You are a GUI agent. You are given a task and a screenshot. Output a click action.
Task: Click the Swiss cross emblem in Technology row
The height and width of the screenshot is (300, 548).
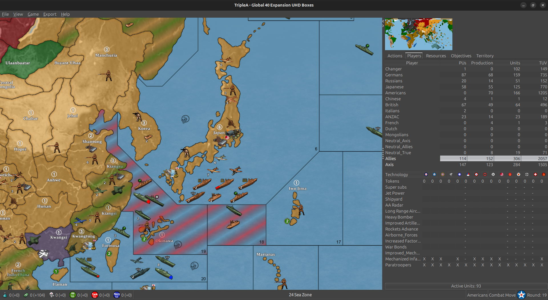click(535, 174)
